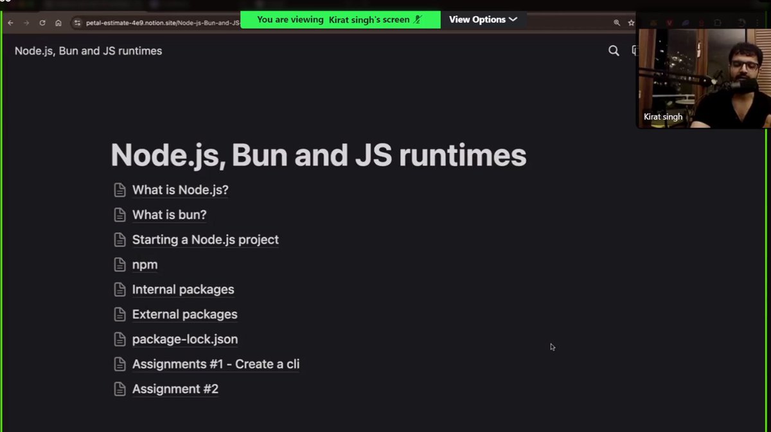The width and height of the screenshot is (771, 432).
Task: Click the large 'Node.js, Bun and JS runtimes' heading
Action: click(319, 156)
